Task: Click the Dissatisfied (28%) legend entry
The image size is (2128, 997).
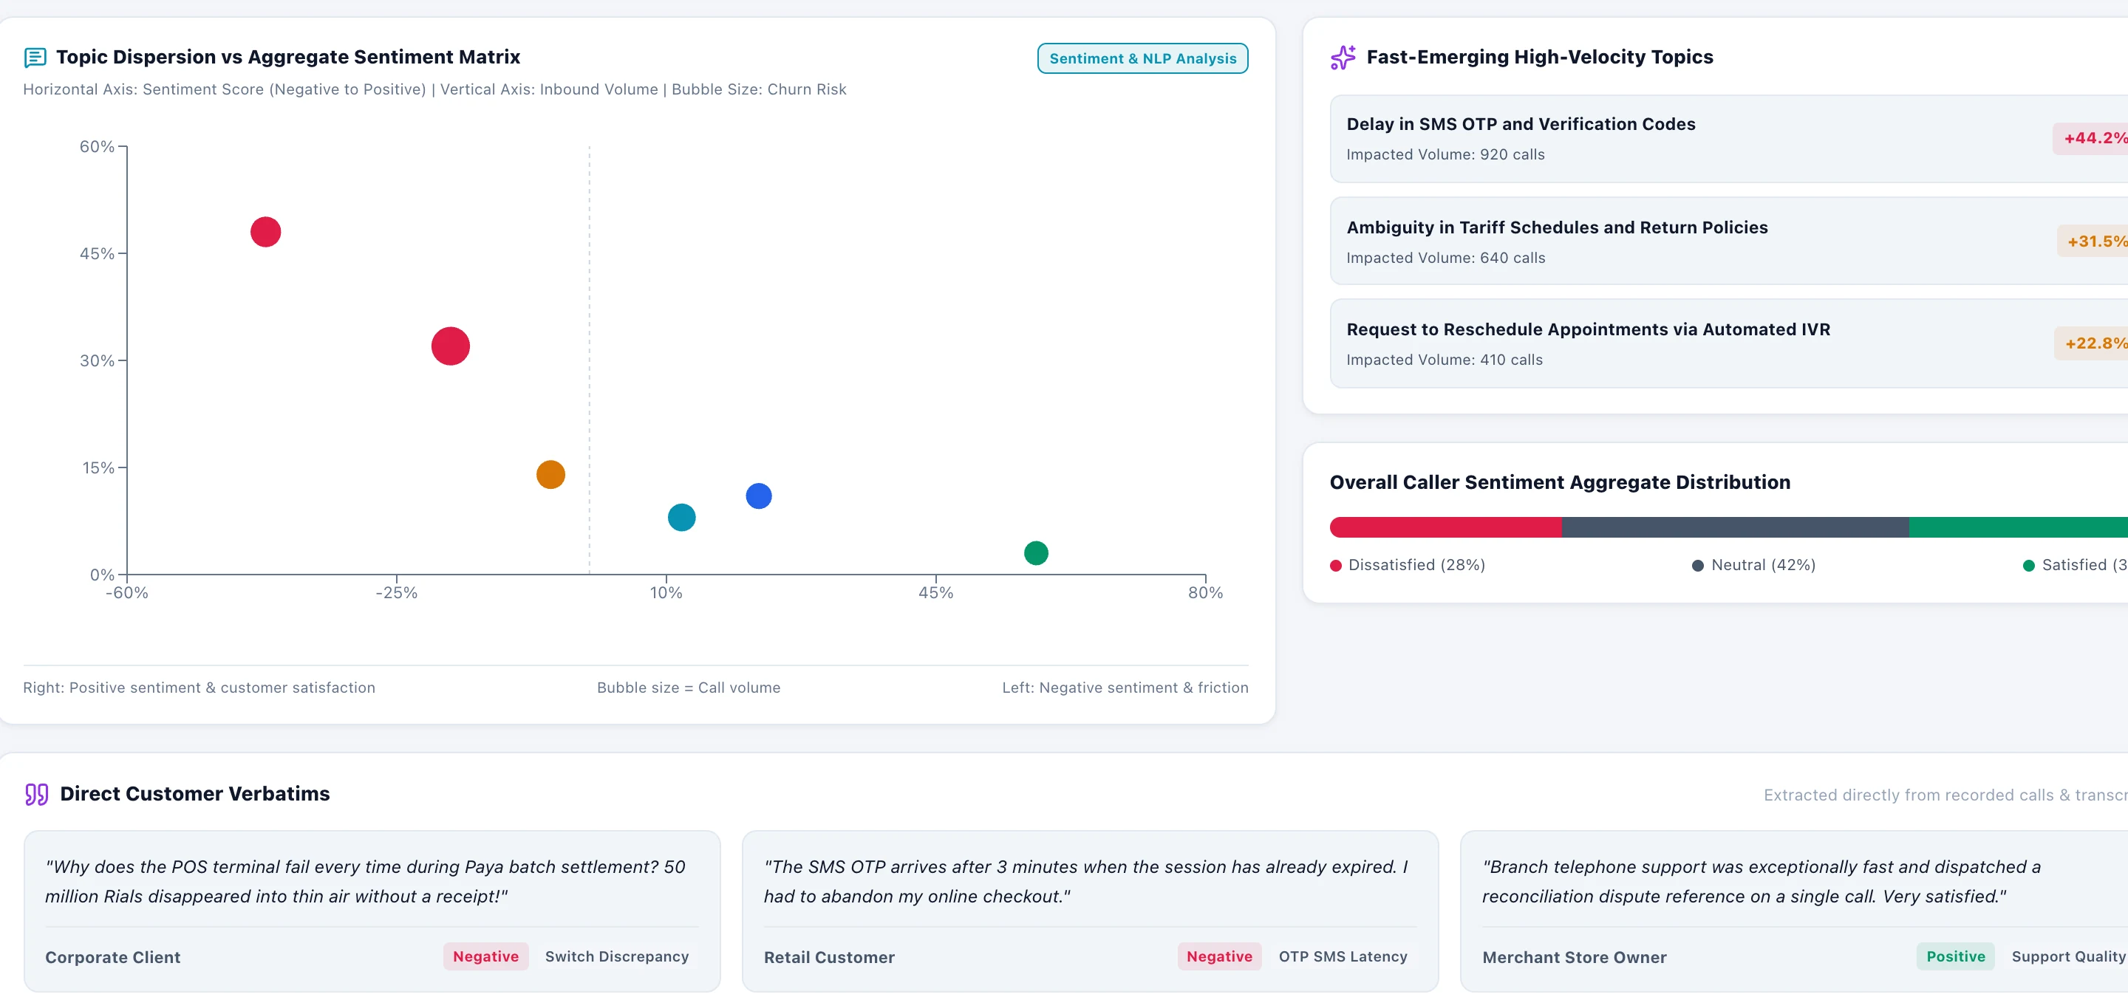Action: coord(1408,566)
